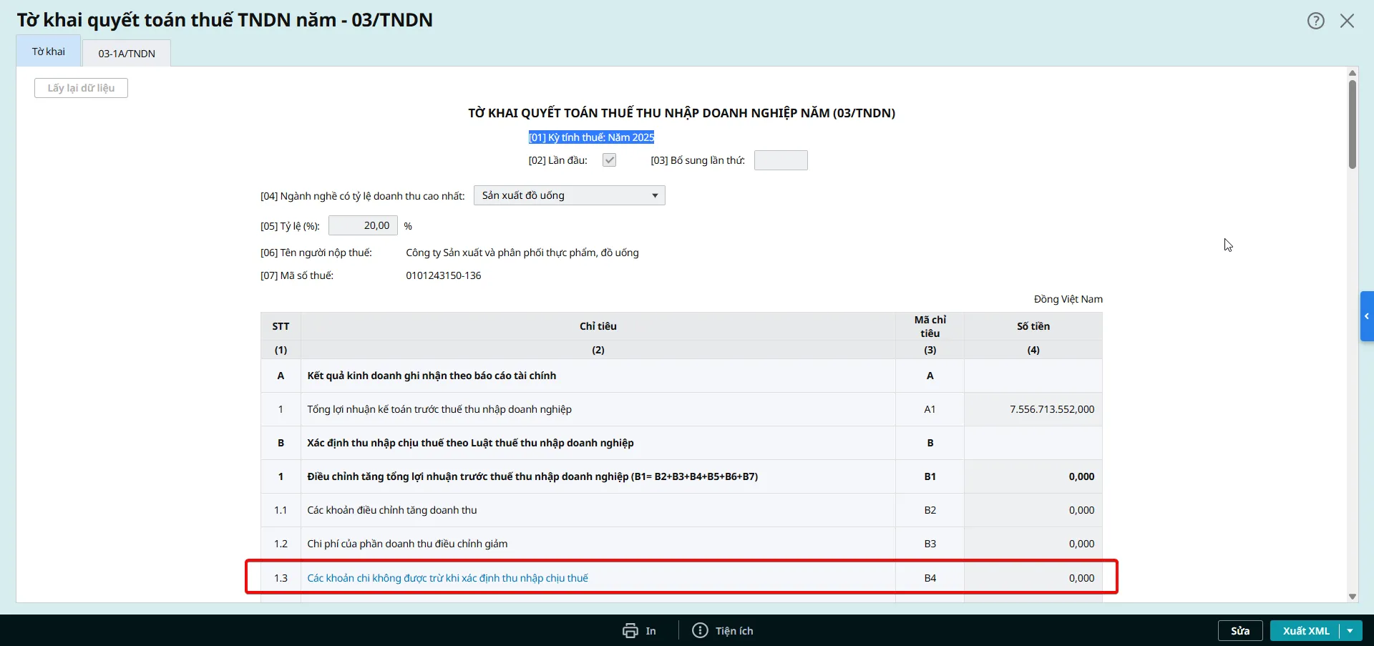Open the Tiện ích info icon
This screenshot has height=646, width=1374.
[700, 630]
